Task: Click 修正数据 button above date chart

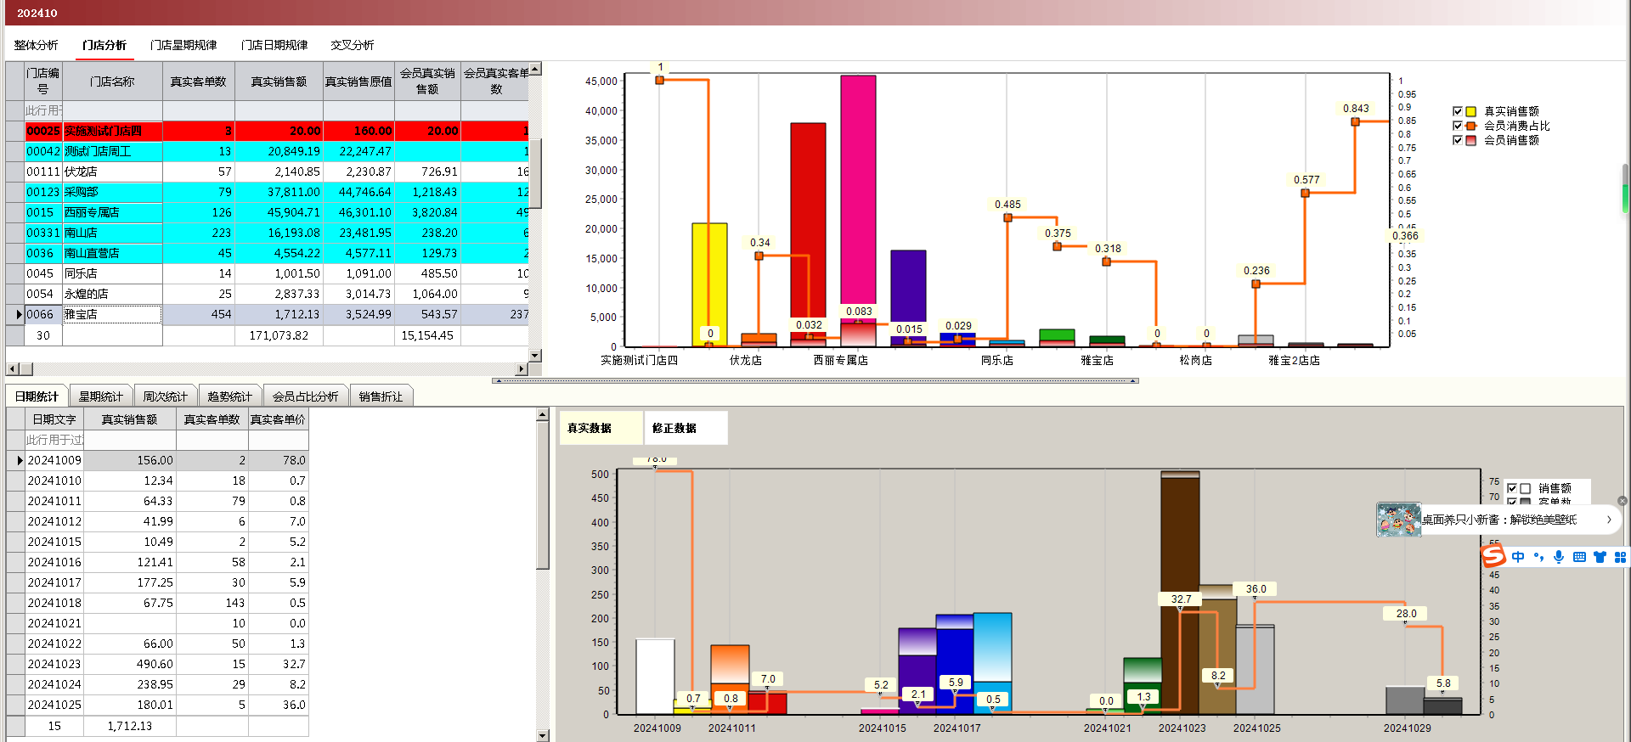Action: [686, 428]
